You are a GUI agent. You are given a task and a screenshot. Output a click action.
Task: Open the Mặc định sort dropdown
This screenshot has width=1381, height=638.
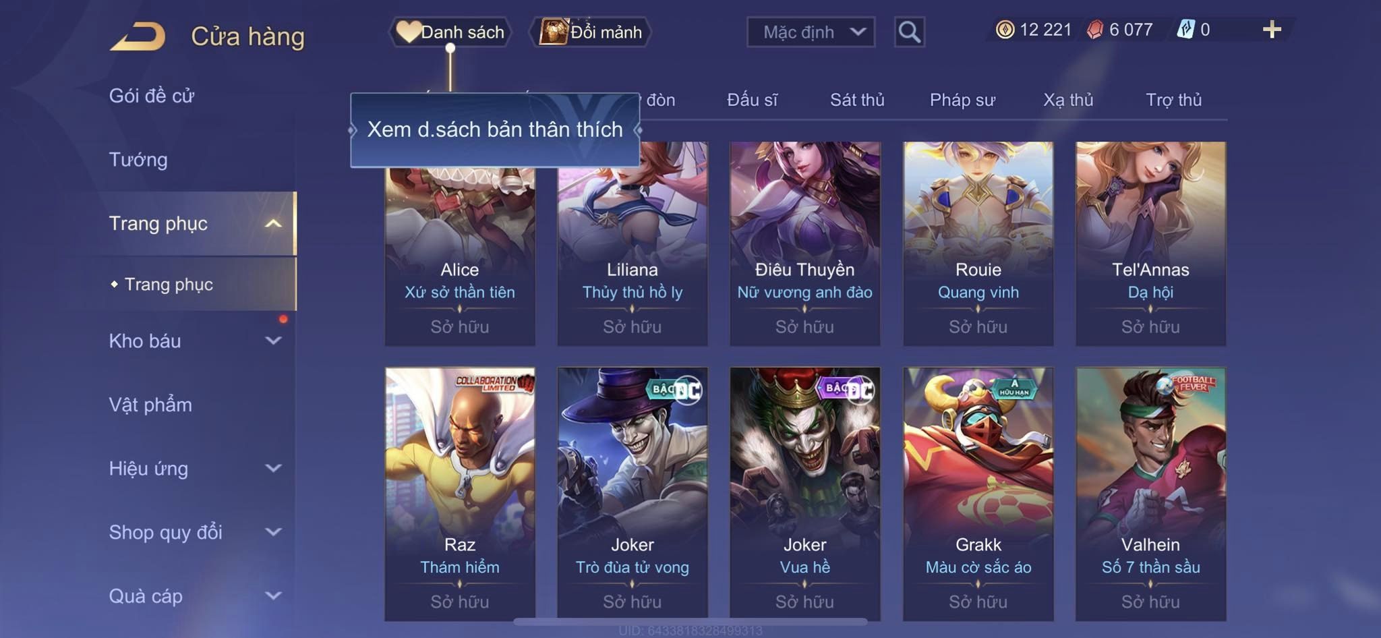click(x=811, y=32)
